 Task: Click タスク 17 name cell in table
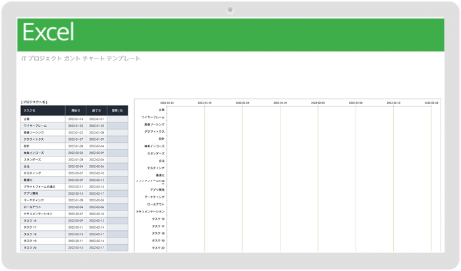click(x=43, y=227)
